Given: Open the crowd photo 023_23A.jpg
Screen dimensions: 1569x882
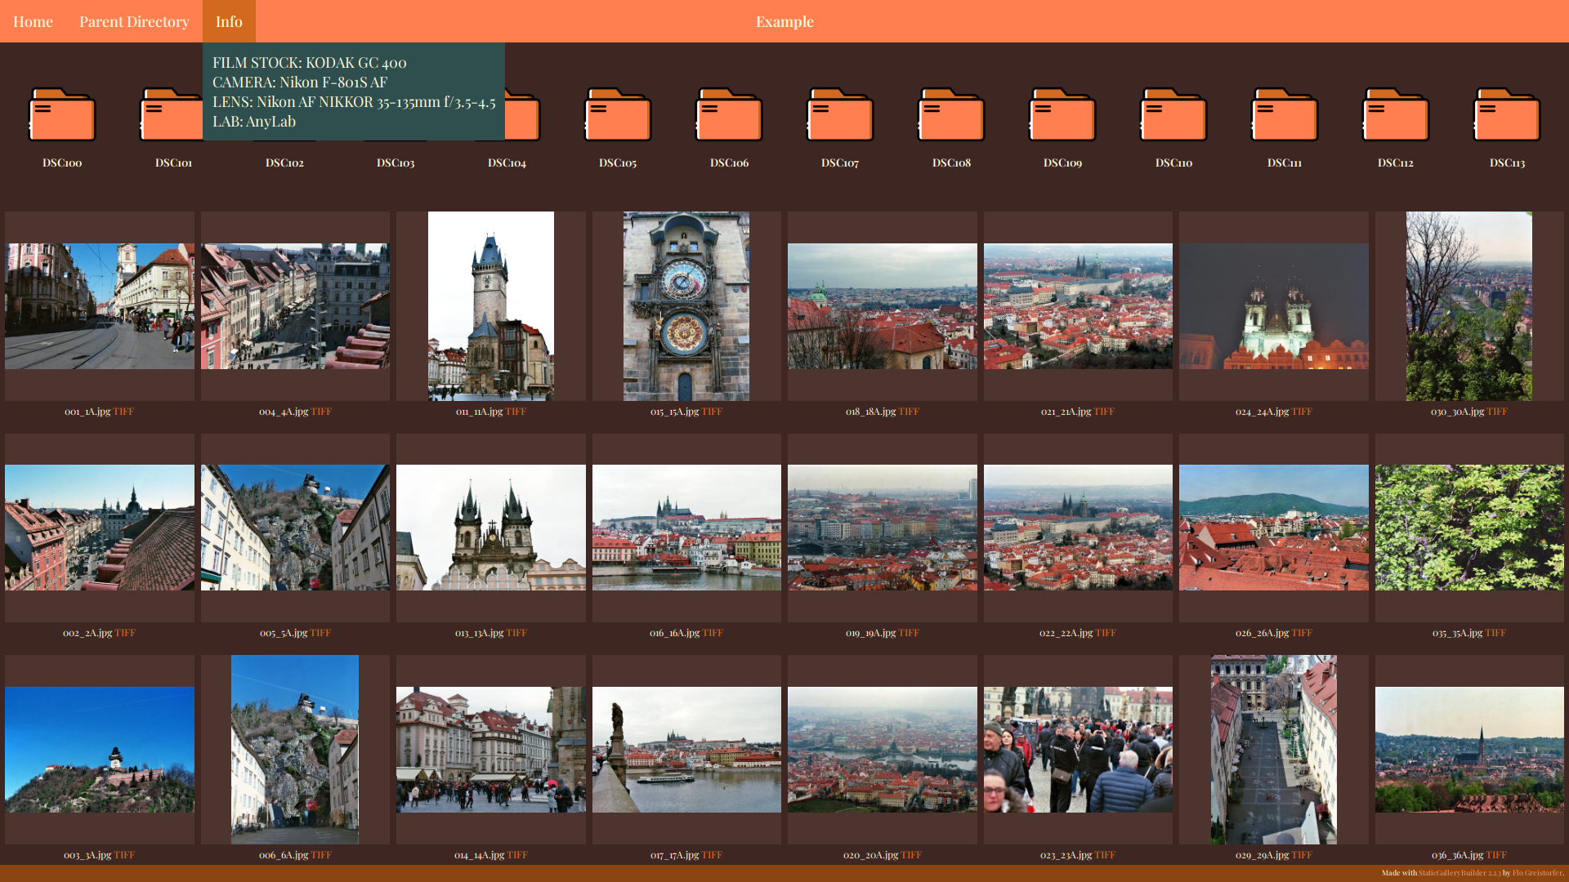Looking at the screenshot, I should click(x=1078, y=750).
